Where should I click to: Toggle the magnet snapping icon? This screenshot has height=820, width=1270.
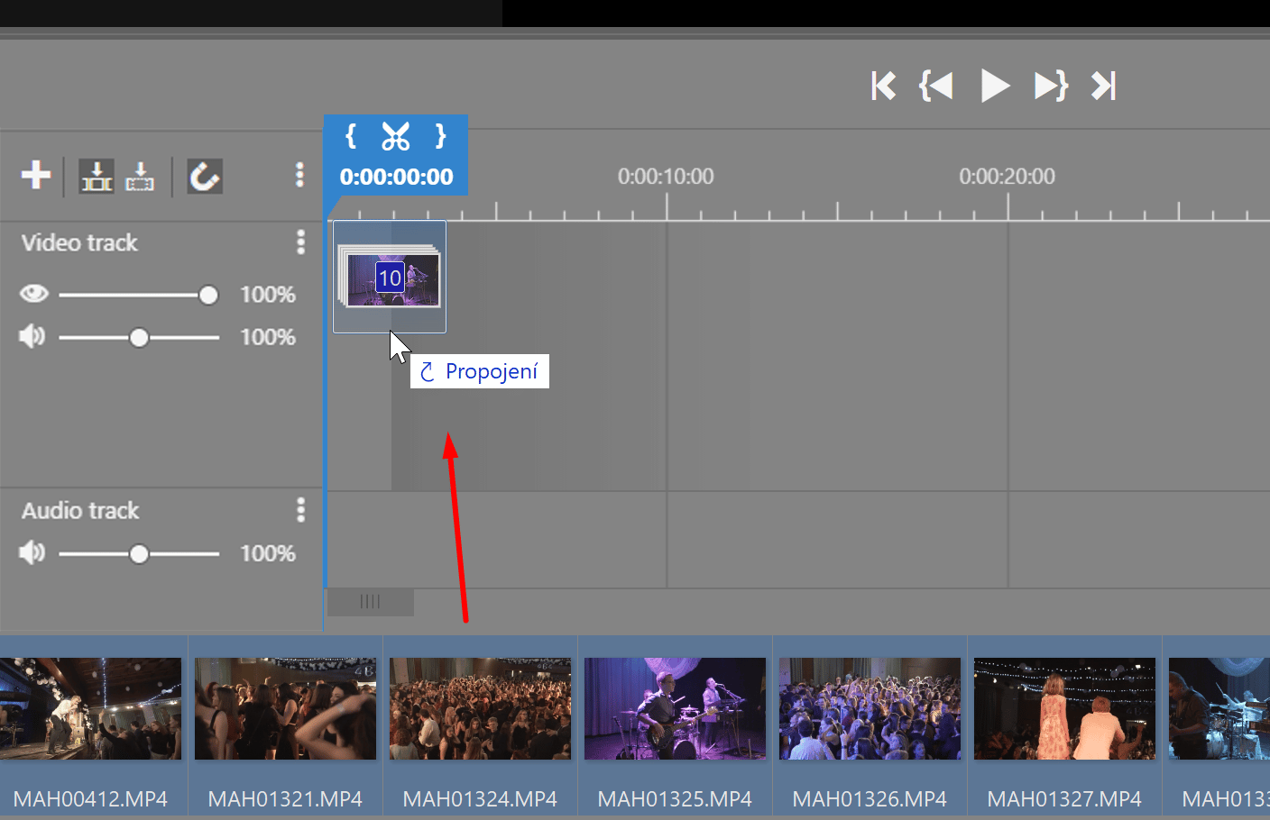pos(205,176)
